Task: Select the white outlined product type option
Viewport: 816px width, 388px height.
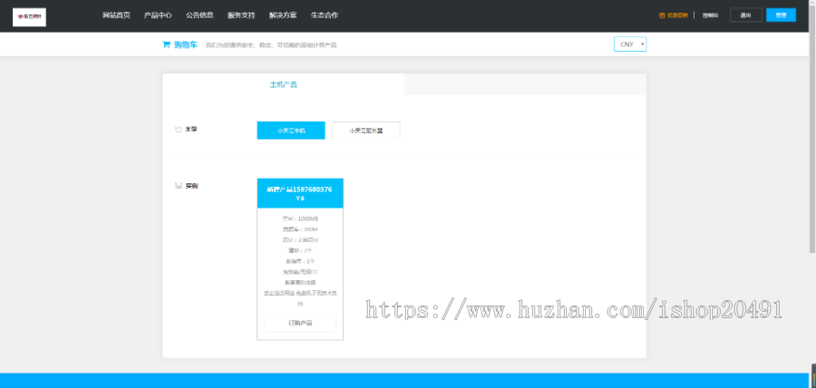Action: 365,131
